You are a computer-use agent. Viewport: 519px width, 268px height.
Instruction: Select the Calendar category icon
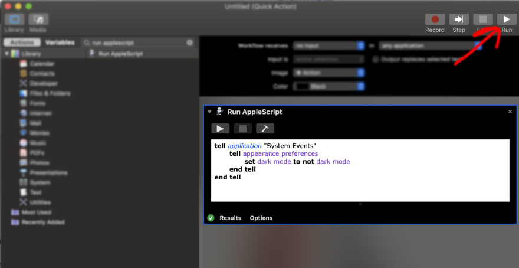23,64
